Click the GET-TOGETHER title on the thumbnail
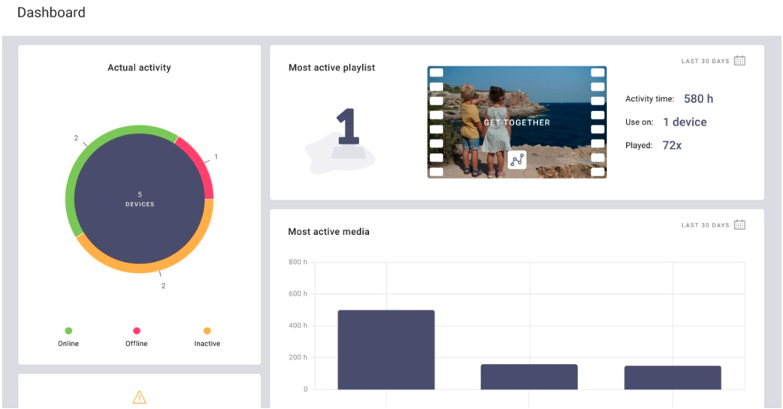This screenshot has width=783, height=409. (517, 123)
